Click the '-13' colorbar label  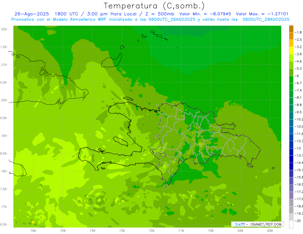point(298,148)
